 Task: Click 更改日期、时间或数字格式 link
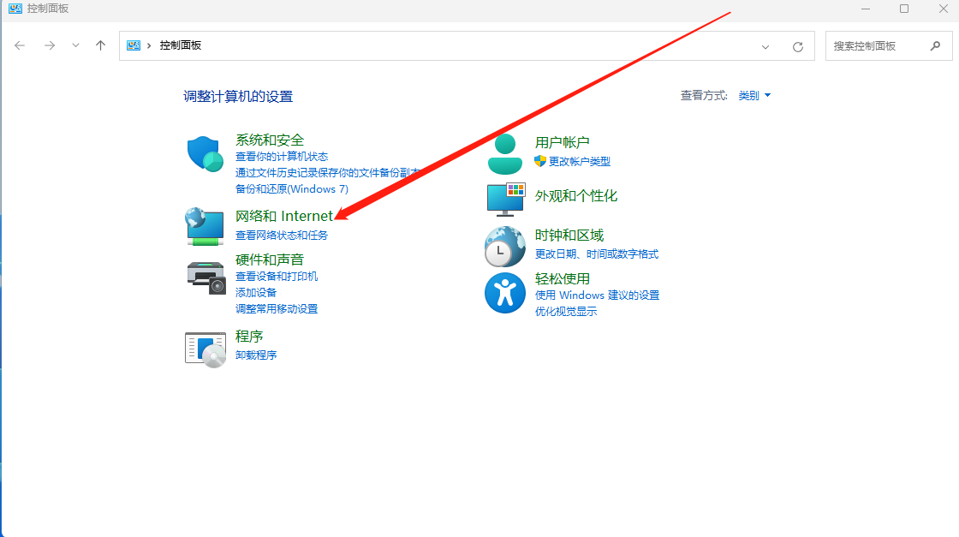tap(596, 254)
